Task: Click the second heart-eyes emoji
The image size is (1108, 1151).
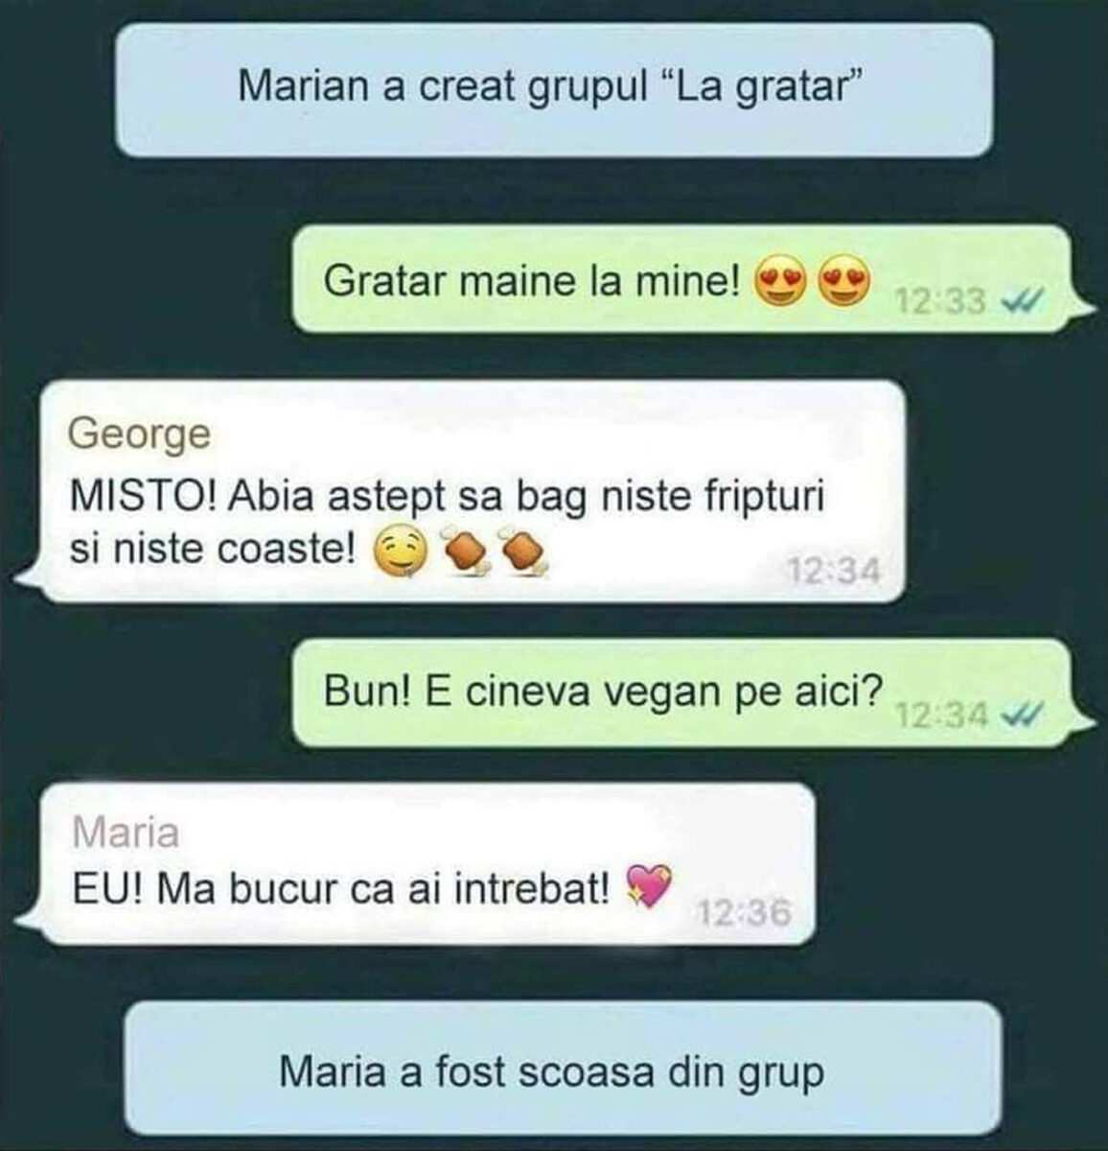Action: (843, 282)
